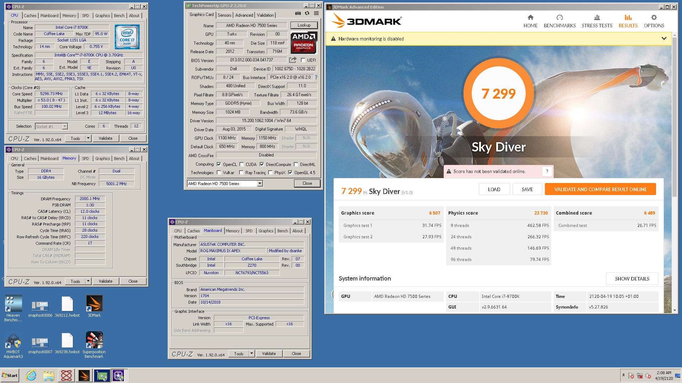Image resolution: width=682 pixels, height=383 pixels.
Task: Open 3DMark BENCHMARKS icon
Action: tap(559, 17)
